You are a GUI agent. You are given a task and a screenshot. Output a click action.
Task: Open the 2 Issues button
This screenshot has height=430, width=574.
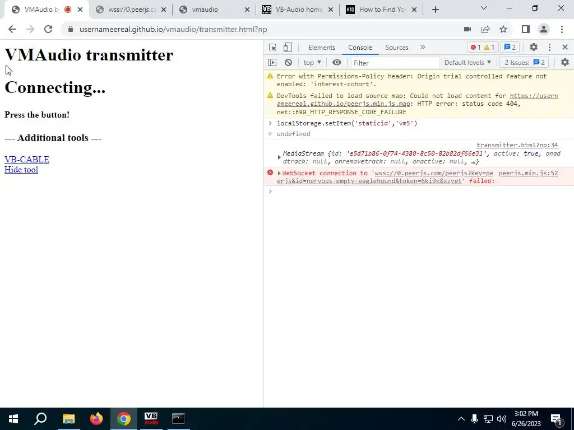click(525, 63)
